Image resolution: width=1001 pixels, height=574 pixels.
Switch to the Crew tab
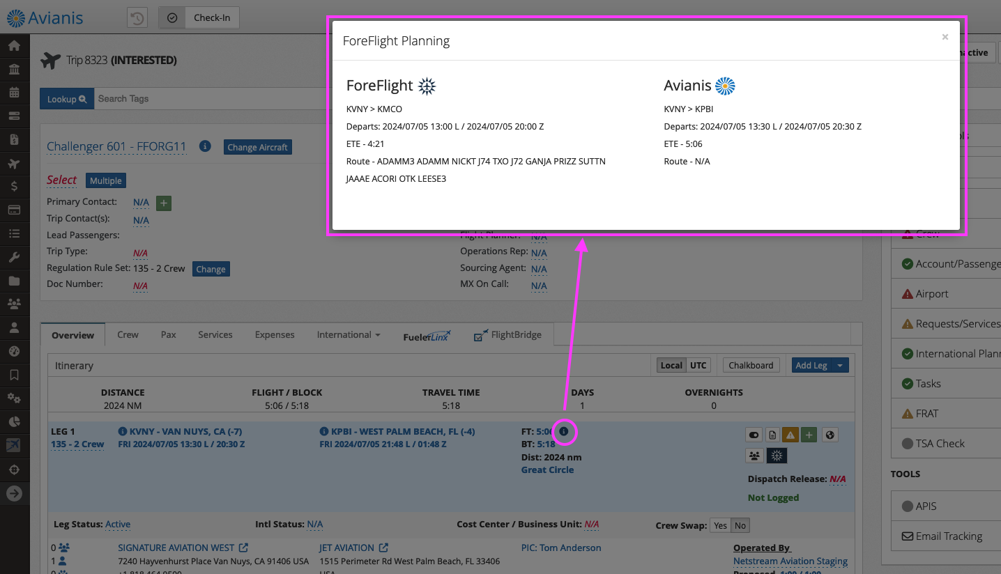click(x=128, y=334)
